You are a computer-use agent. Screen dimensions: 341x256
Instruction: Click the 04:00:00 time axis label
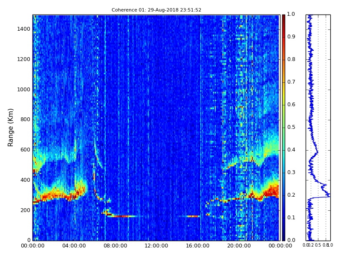(x=74, y=246)
